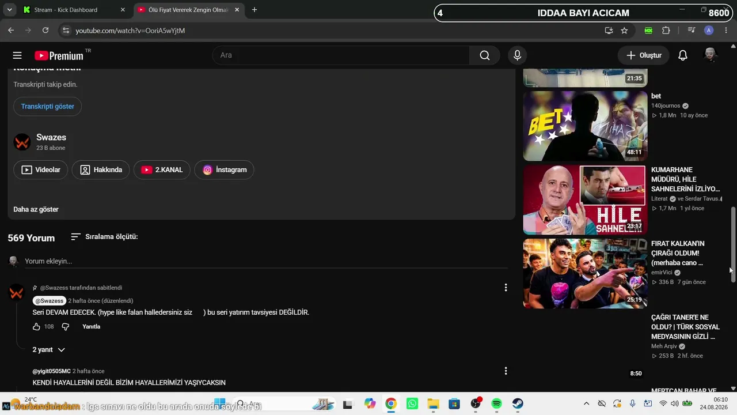Open YouTube notifications bell
The width and height of the screenshot is (737, 415).
point(683,55)
